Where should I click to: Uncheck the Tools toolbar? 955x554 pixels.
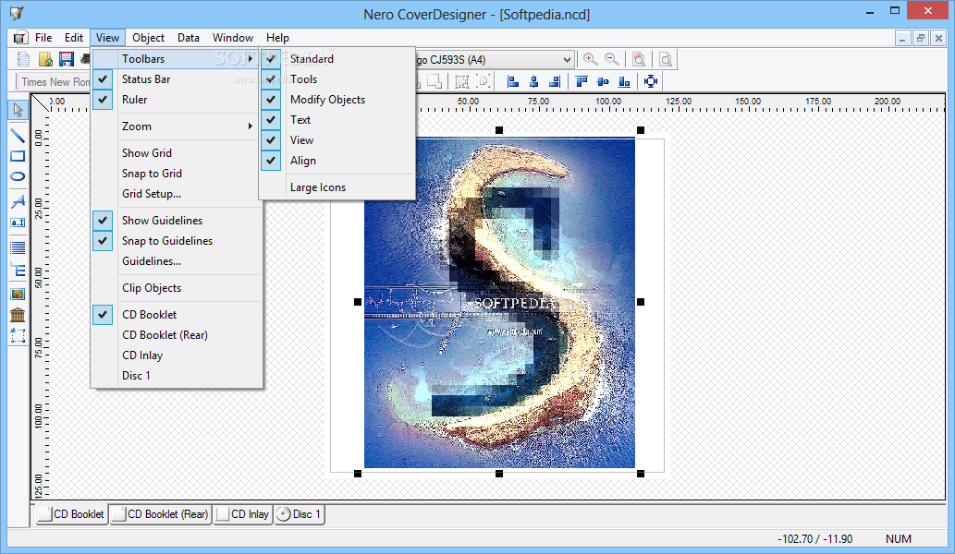pos(337,79)
